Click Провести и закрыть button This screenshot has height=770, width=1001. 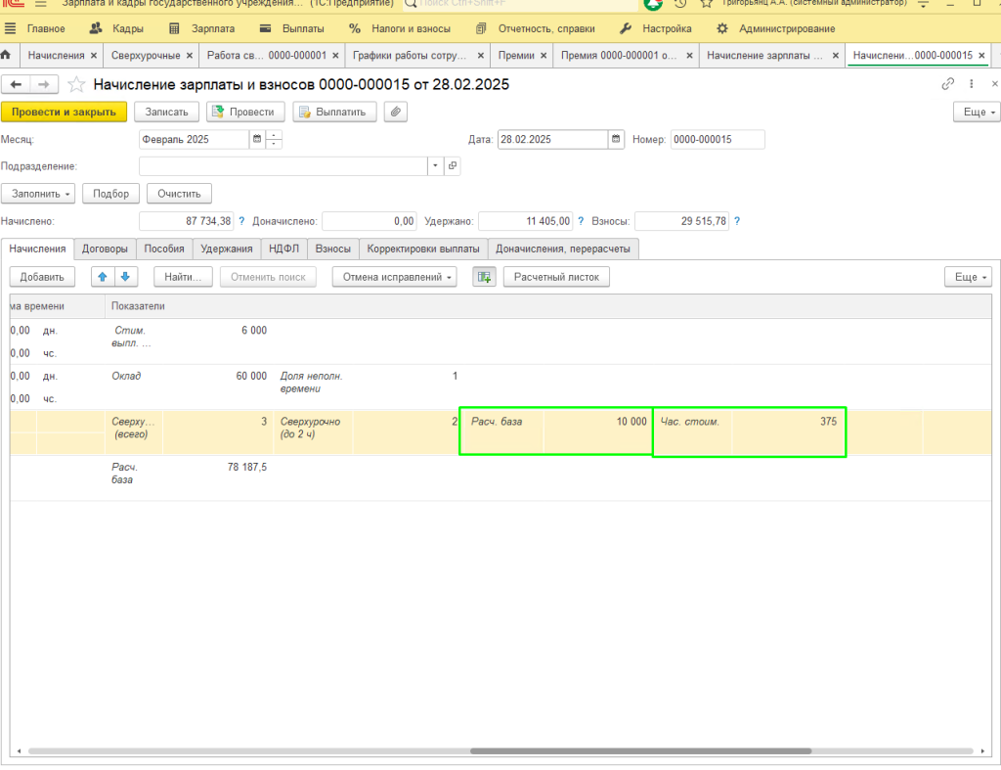[x=64, y=112]
